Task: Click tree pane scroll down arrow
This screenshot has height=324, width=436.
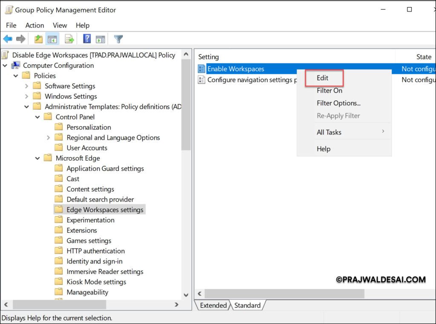Action: [x=186, y=295]
